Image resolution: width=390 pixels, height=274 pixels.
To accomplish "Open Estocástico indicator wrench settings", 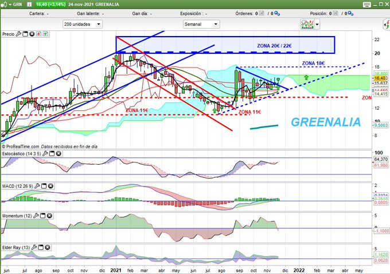I will [x=45, y=154].
